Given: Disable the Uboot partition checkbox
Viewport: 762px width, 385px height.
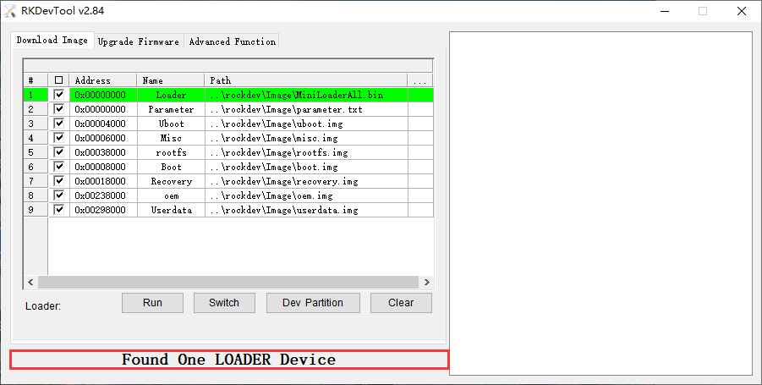Looking at the screenshot, I should click(x=58, y=124).
